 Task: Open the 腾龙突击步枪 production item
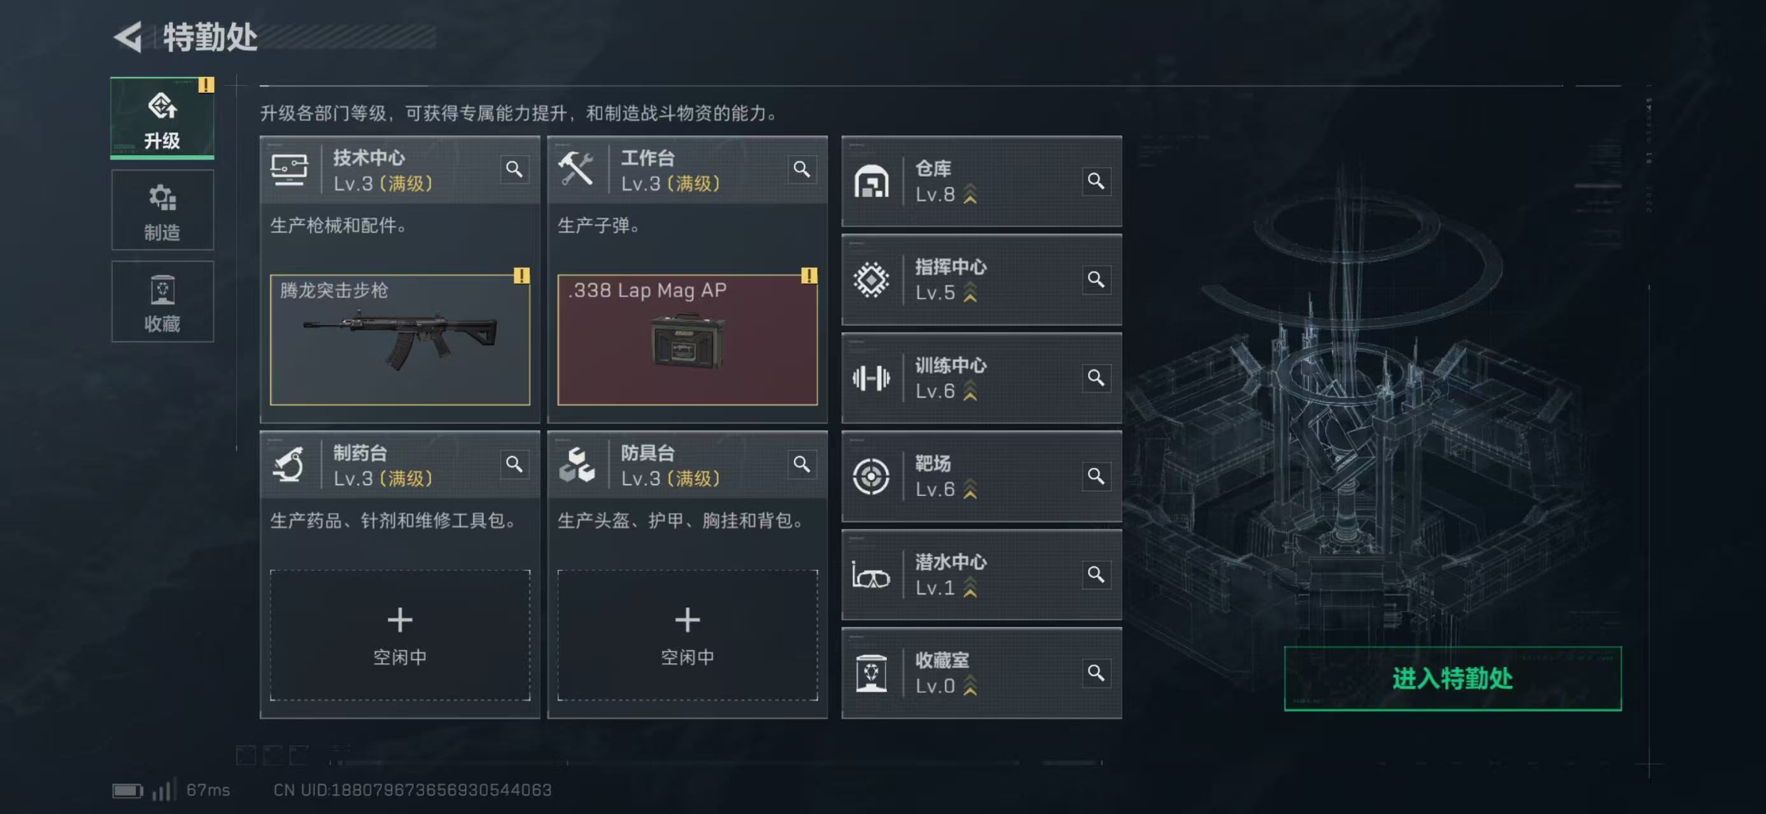coord(400,340)
